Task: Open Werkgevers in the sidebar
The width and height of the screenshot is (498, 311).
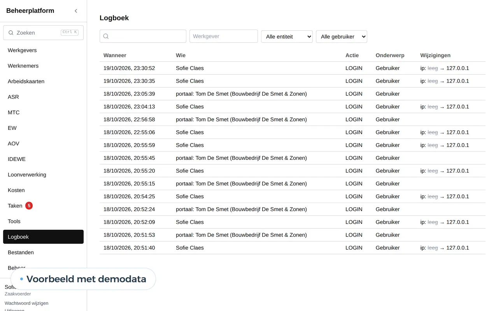Action: [x=43, y=50]
